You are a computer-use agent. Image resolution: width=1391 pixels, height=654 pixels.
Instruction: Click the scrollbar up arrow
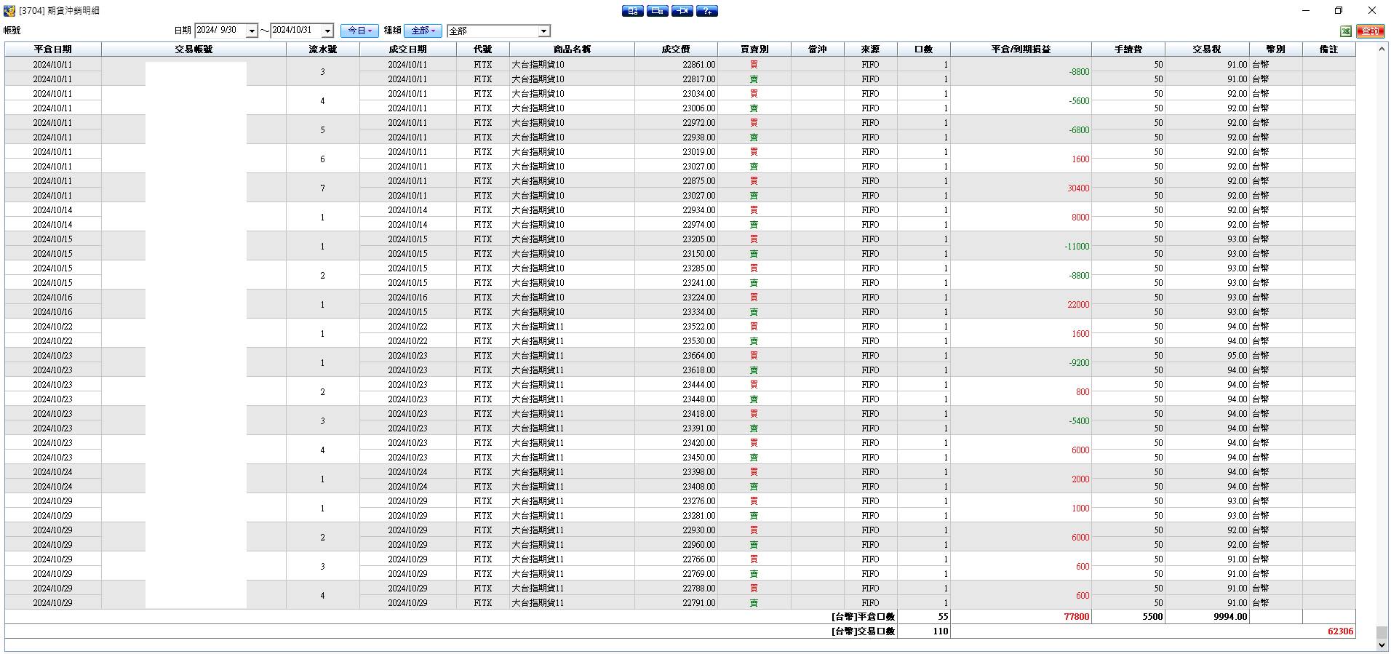(x=1382, y=49)
